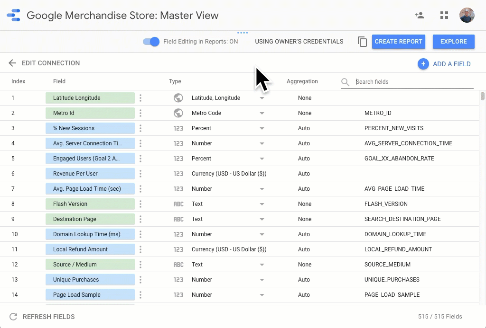Open three-dot menu for Source / Medium
This screenshot has width=486, height=328.
[140, 265]
